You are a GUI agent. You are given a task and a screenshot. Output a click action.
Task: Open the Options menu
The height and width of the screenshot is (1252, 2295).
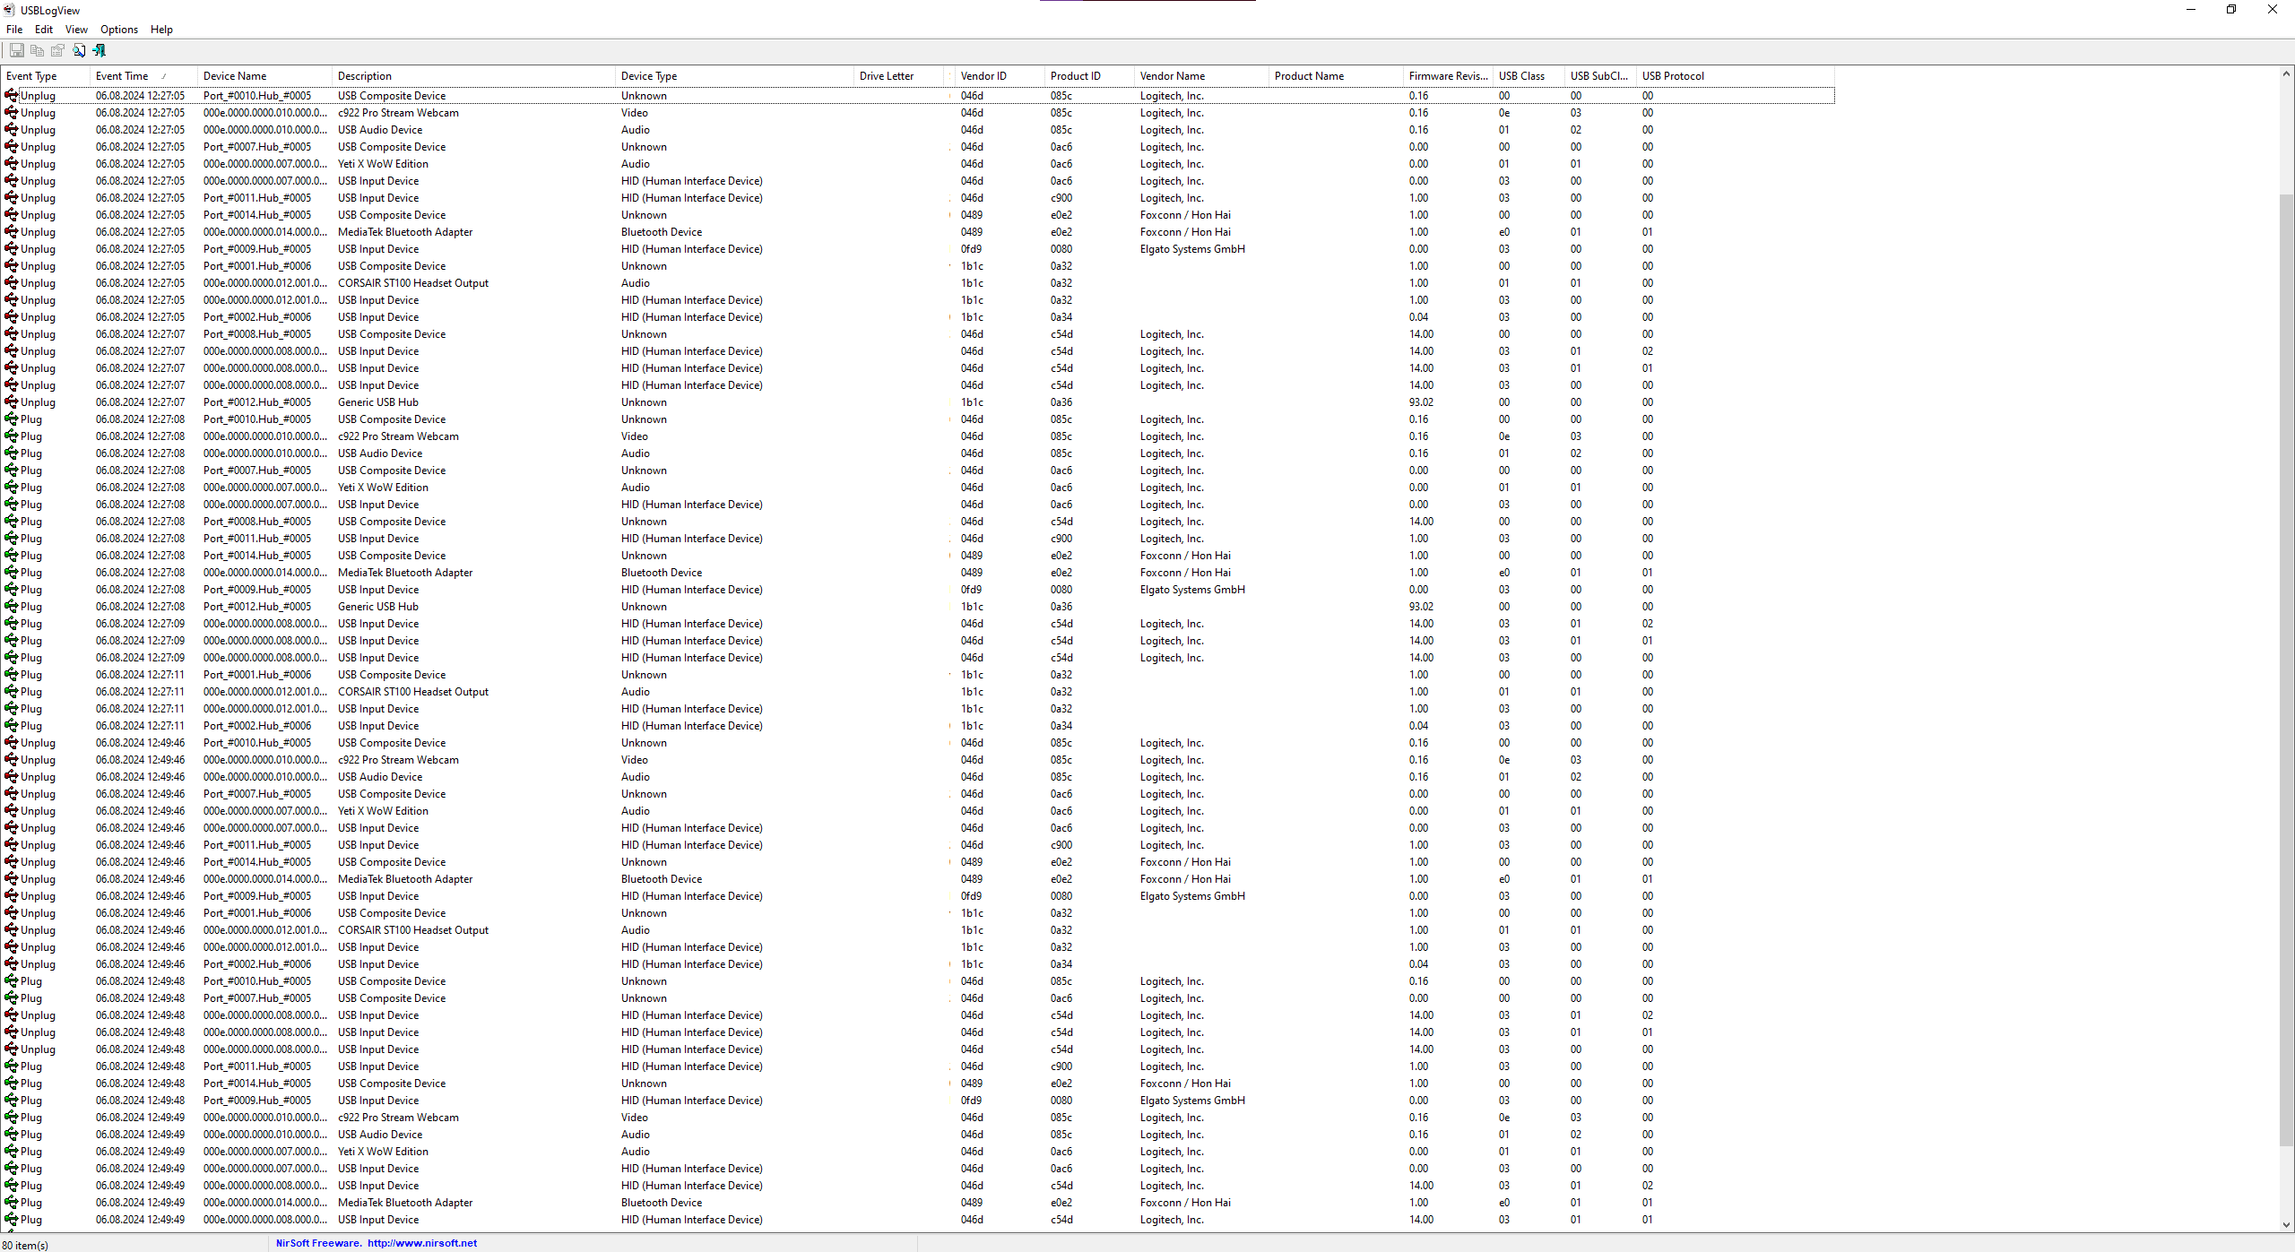point(119,30)
